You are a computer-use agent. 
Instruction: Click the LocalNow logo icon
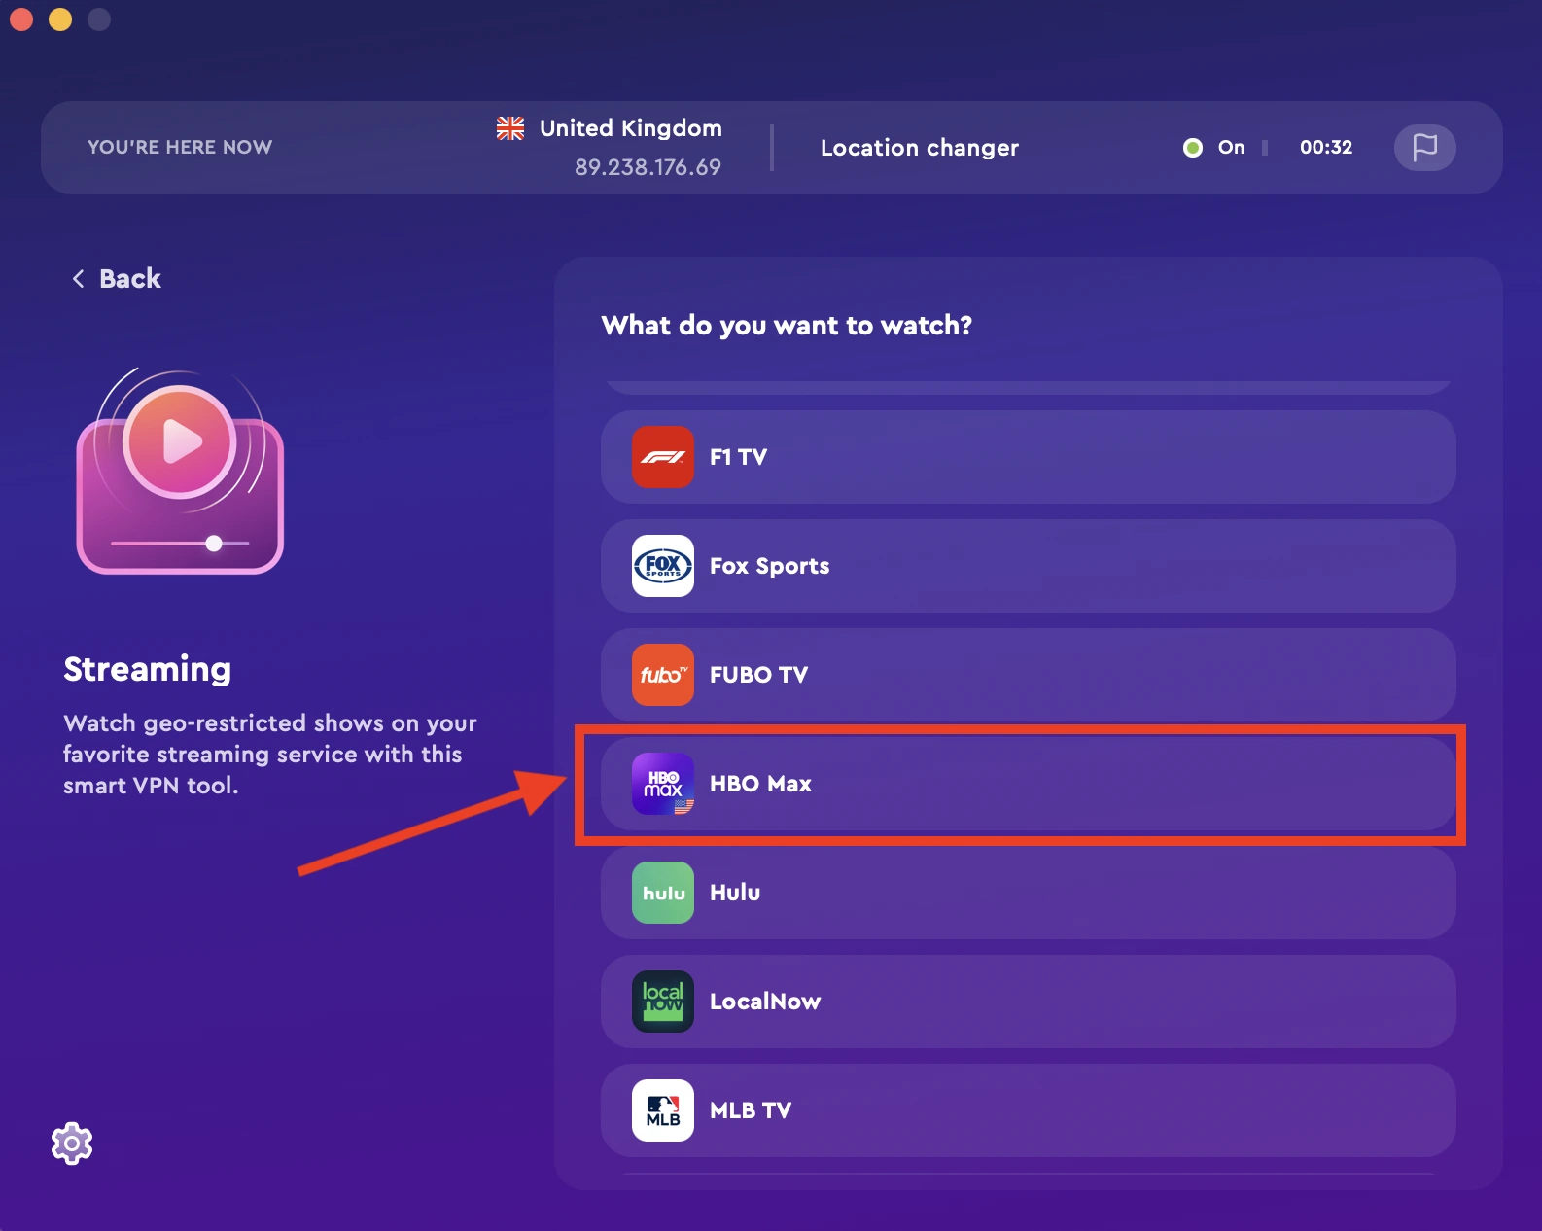pos(663,1002)
